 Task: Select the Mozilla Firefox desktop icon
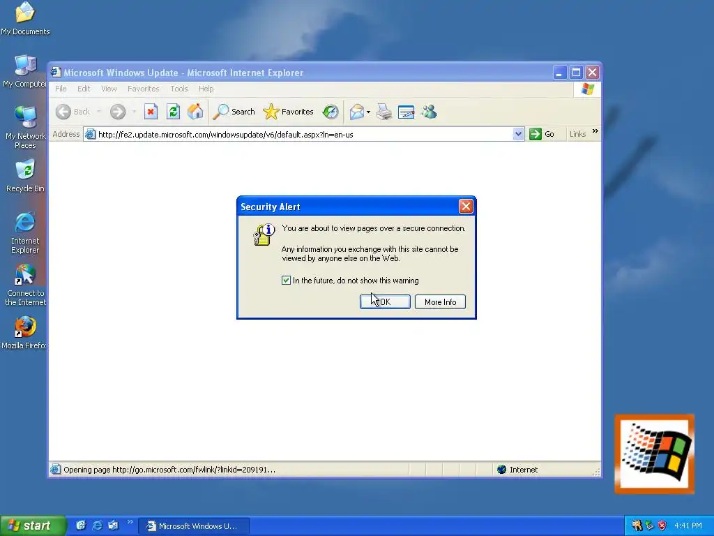[24, 333]
